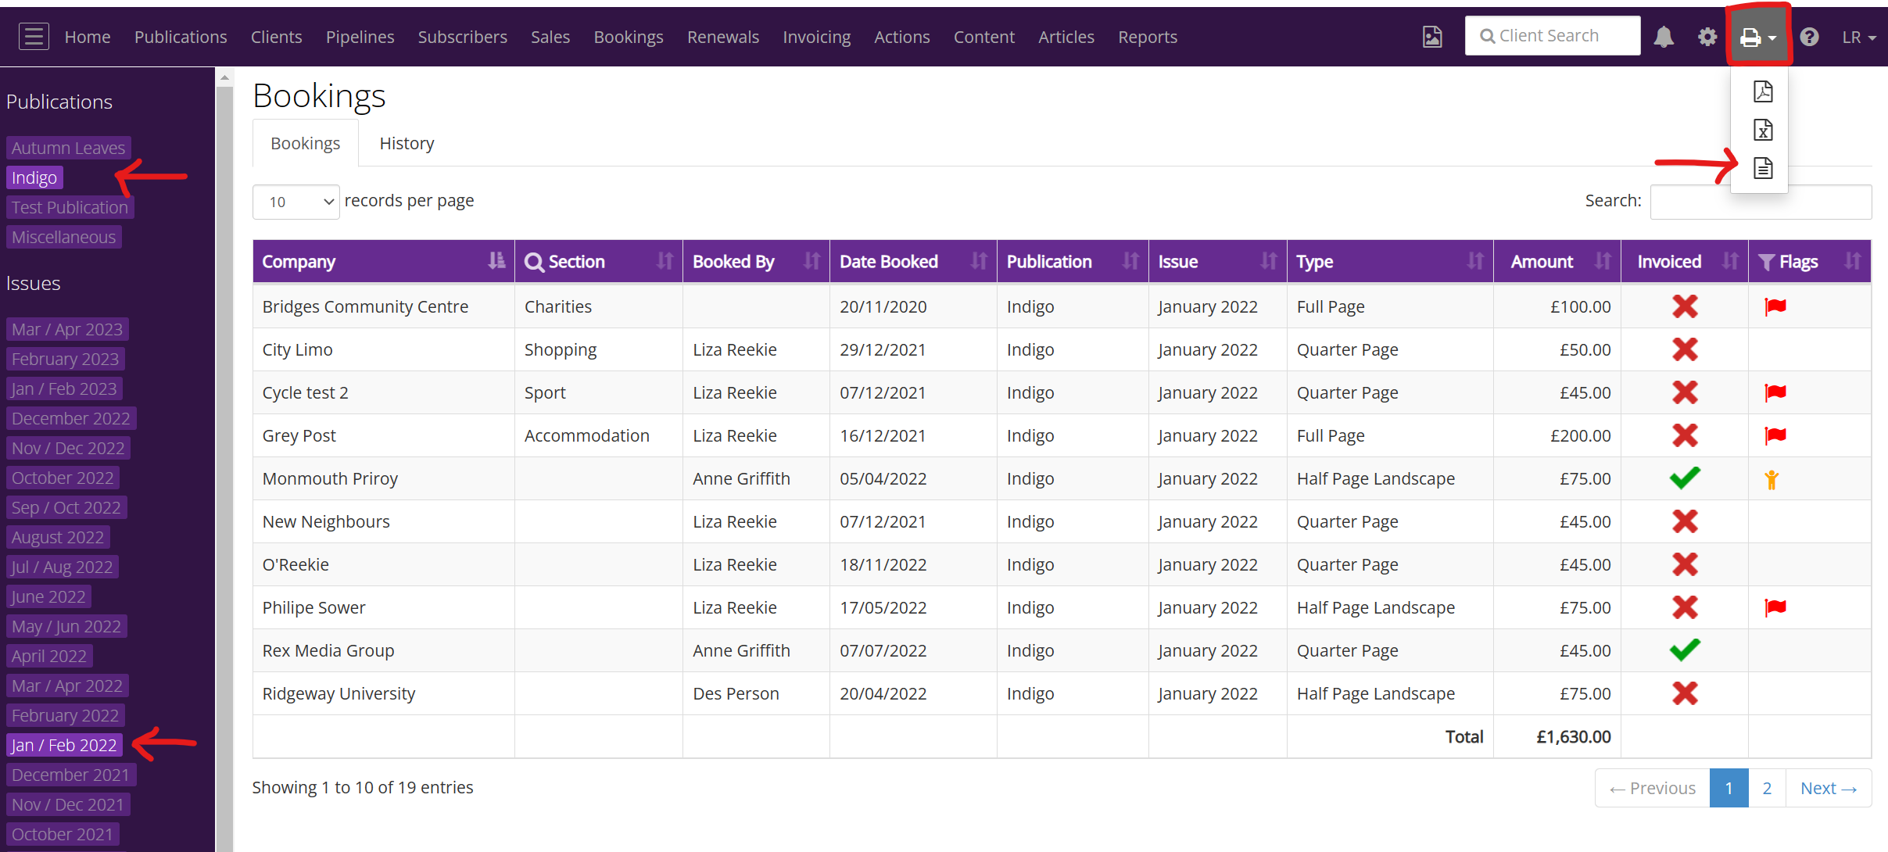Click invoiced green tick for Rex Media Group

[x=1685, y=650]
